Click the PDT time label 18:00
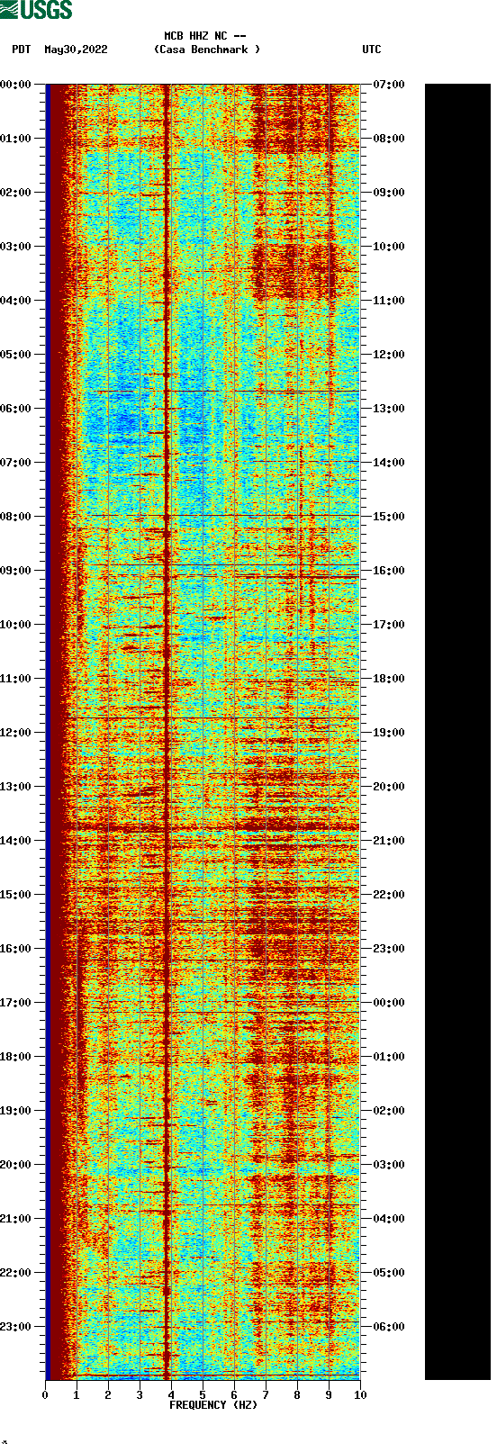 [x=16, y=1057]
